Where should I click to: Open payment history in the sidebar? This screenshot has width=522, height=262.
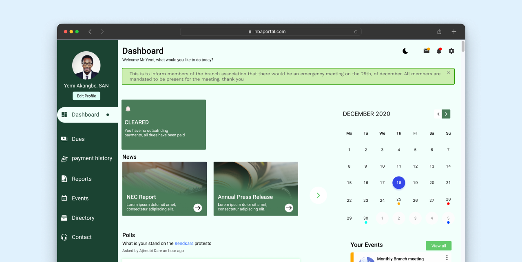(x=92, y=158)
